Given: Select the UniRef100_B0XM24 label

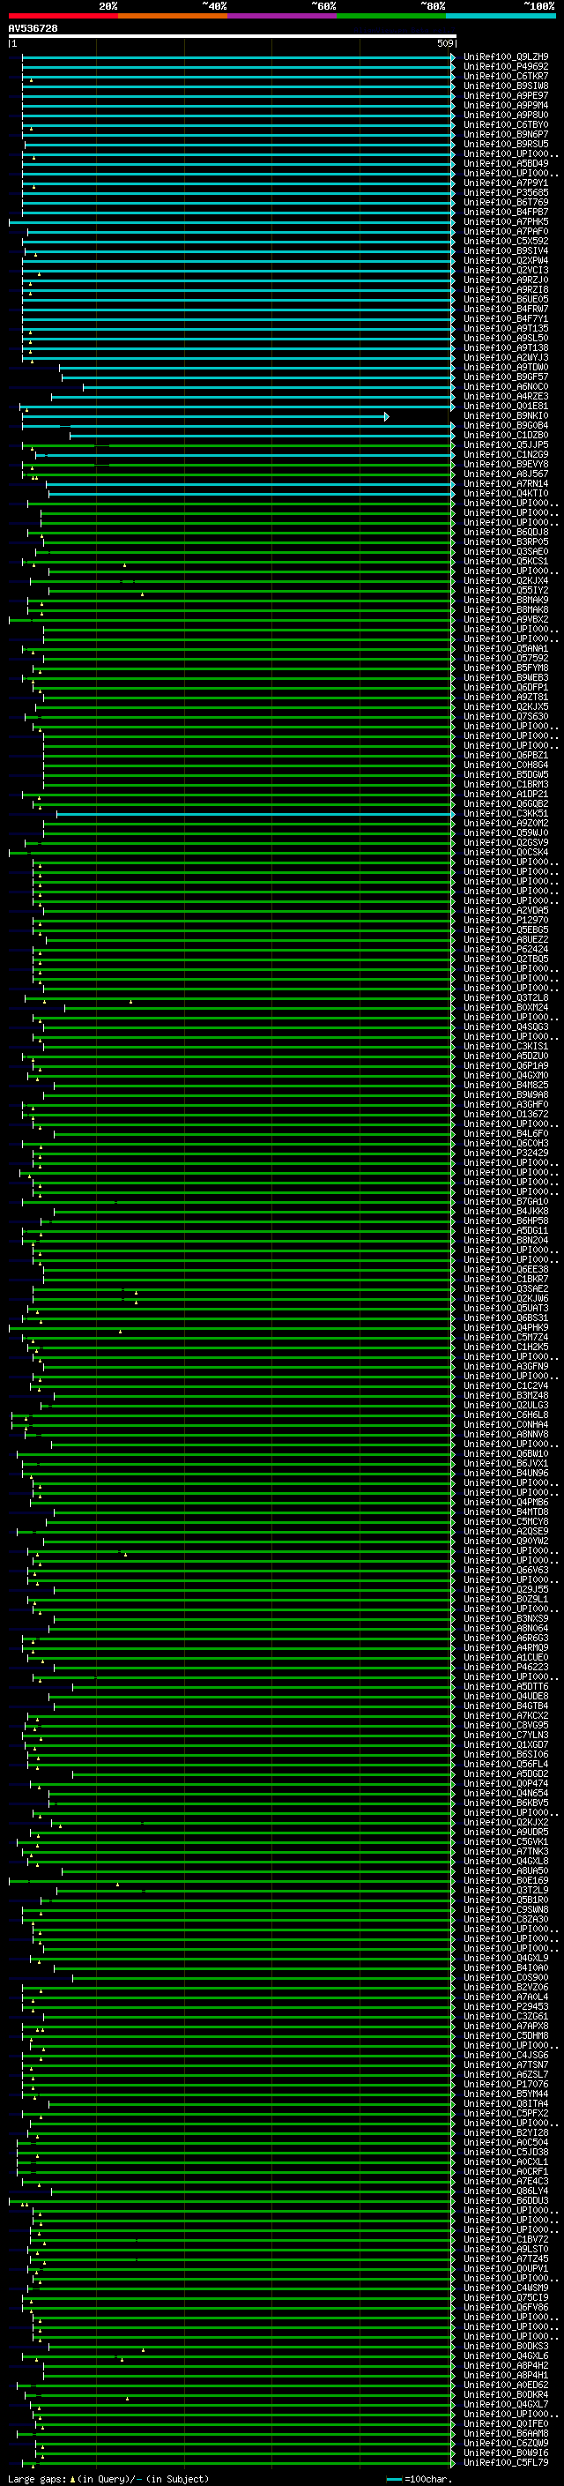Looking at the screenshot, I should (506, 1007).
